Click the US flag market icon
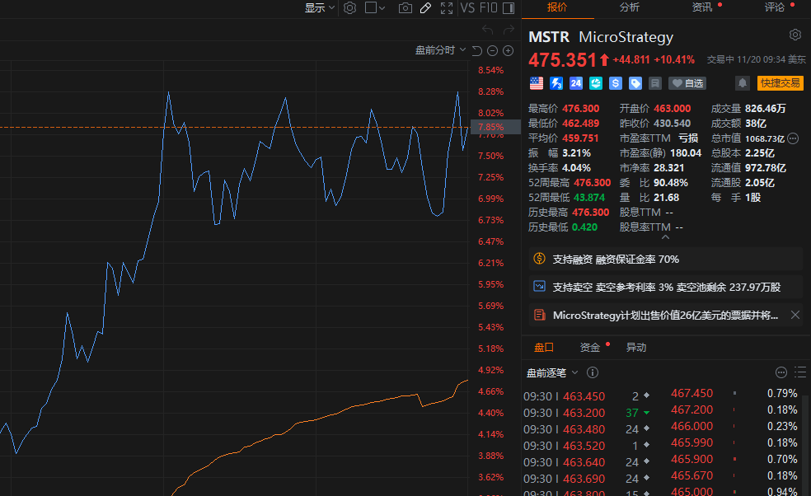The width and height of the screenshot is (811, 496). pyautogui.click(x=537, y=83)
